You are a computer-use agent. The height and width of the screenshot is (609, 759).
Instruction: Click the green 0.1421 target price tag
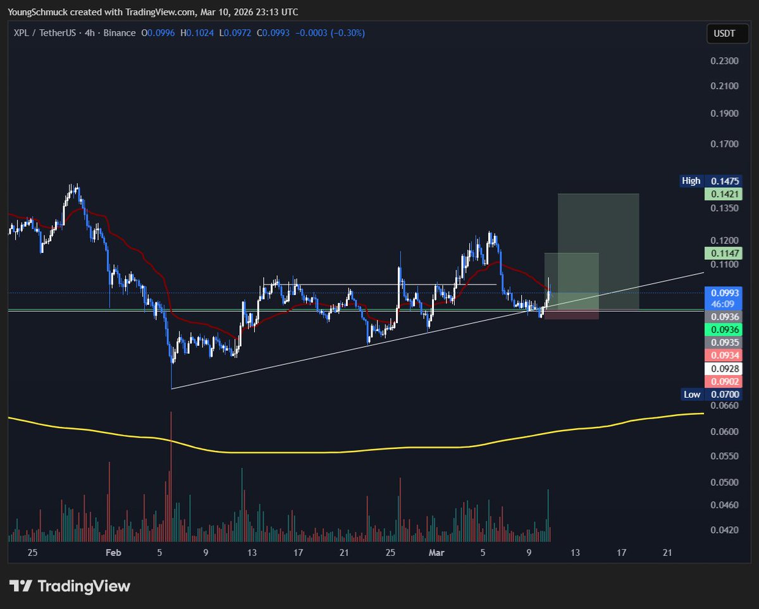coord(723,194)
